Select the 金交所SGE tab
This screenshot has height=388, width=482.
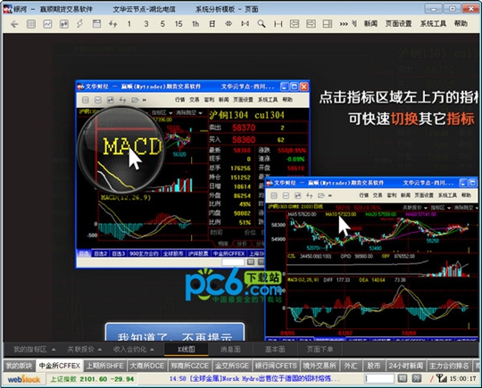coord(232,366)
